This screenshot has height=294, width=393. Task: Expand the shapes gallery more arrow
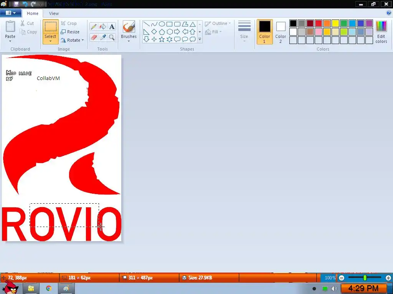coord(200,39)
